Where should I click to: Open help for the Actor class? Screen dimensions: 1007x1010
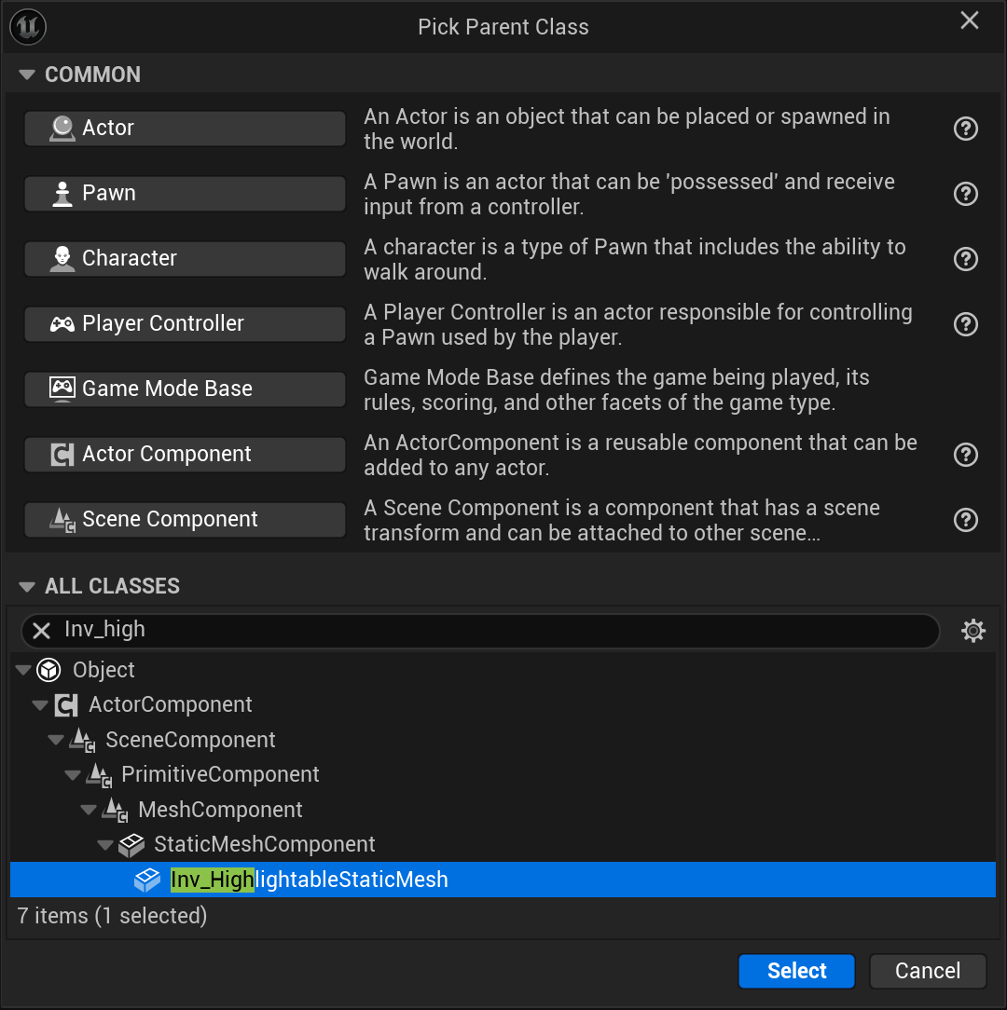[966, 129]
